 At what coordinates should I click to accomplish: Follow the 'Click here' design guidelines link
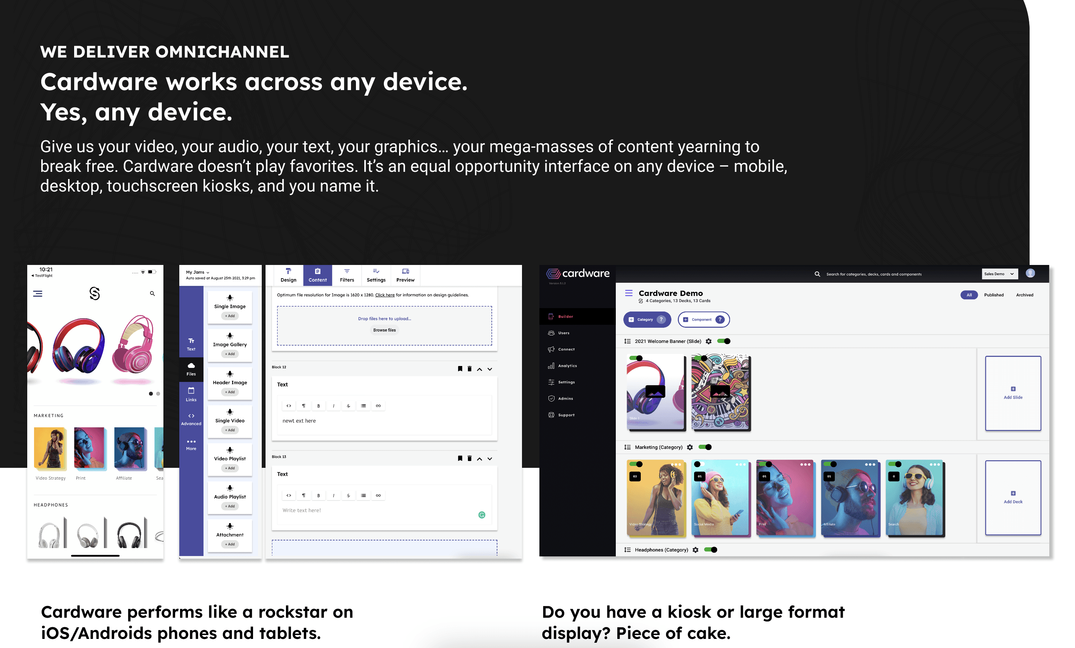384,295
